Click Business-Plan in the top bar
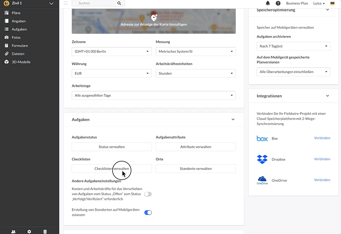This screenshot has height=234, width=341. [297, 3]
